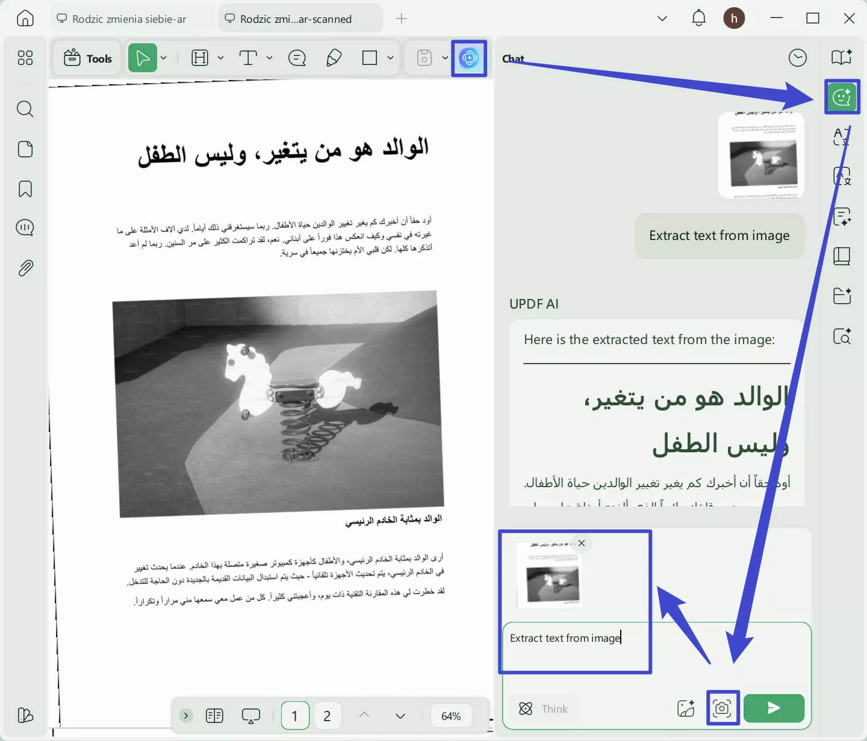The height and width of the screenshot is (741, 867).
Task: Remove the attached image from chat input
Action: pyautogui.click(x=582, y=543)
